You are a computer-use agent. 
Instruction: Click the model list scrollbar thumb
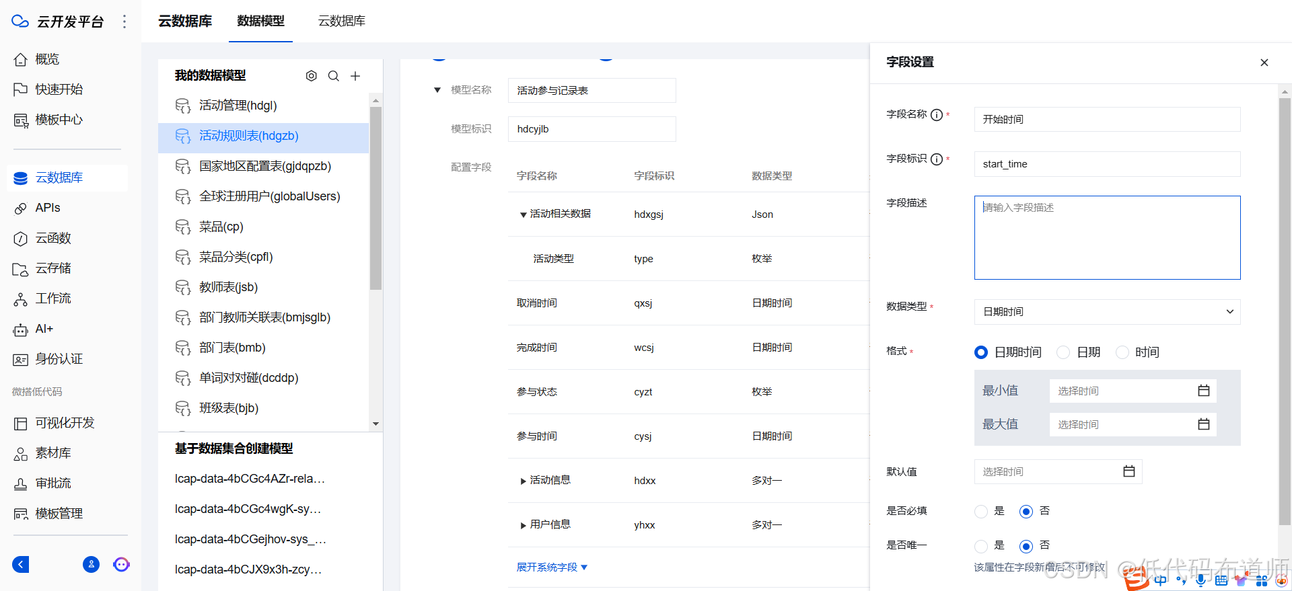375,198
